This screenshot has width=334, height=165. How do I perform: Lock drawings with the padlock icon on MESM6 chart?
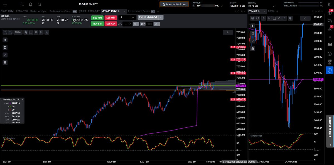(x=5, y=63)
